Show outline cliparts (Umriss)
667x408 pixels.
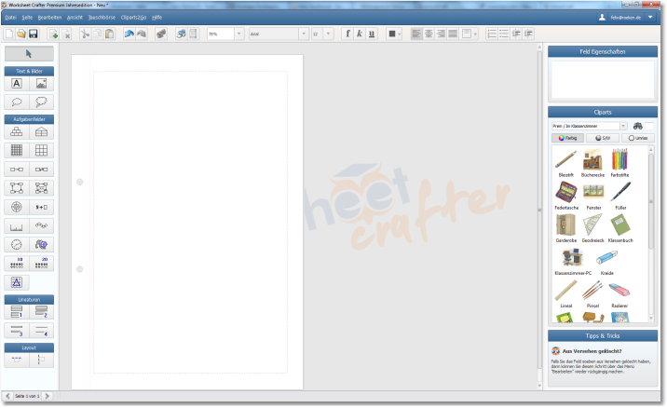637,138
